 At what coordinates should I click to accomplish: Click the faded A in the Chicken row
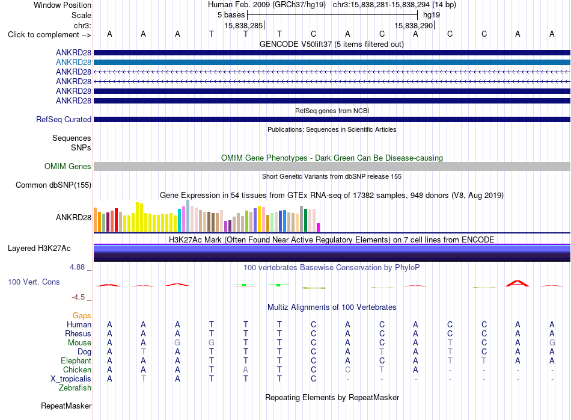pyautogui.click(x=245, y=369)
